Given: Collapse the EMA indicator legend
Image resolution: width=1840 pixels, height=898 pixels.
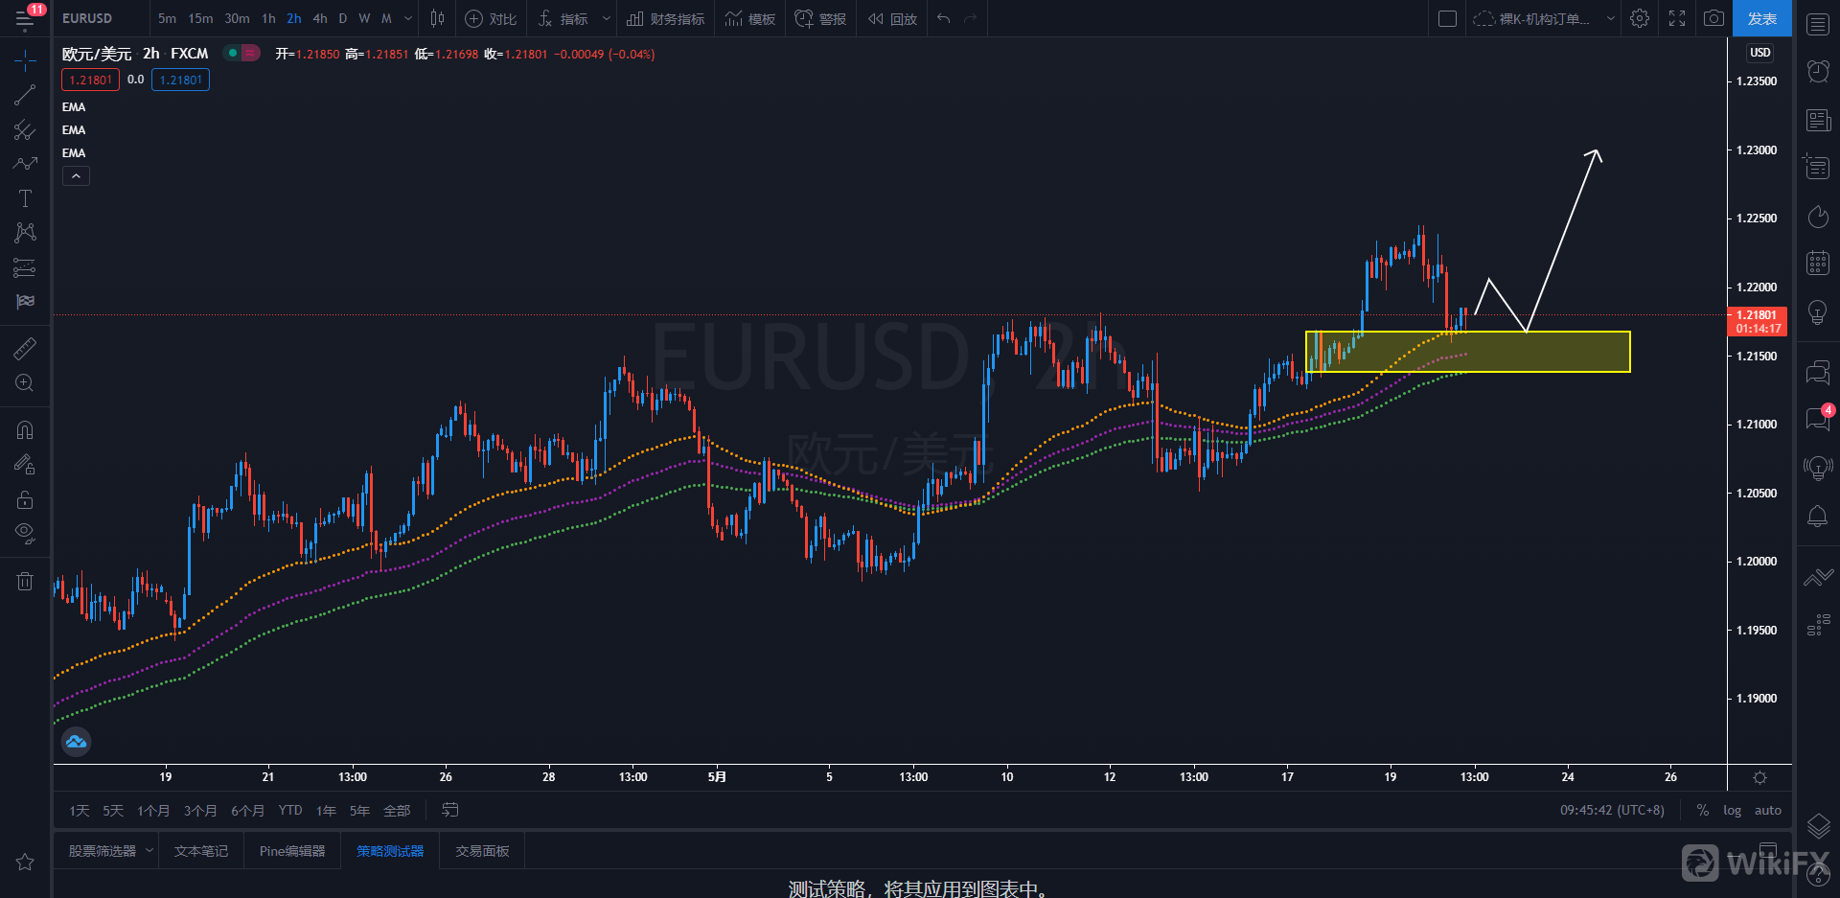Looking at the screenshot, I should (76, 176).
